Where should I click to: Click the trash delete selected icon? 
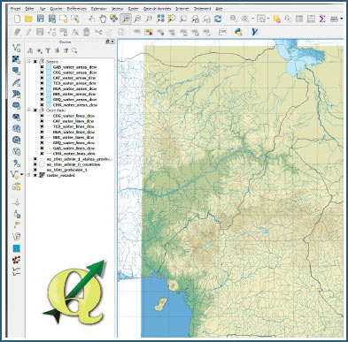coord(87,32)
